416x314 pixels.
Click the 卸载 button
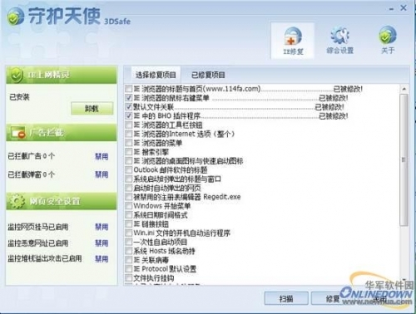[x=92, y=109]
